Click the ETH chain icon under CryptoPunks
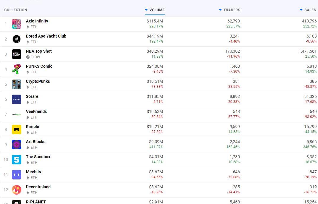 pos(28,87)
